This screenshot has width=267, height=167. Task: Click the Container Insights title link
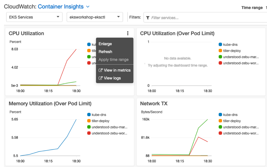click(61, 7)
